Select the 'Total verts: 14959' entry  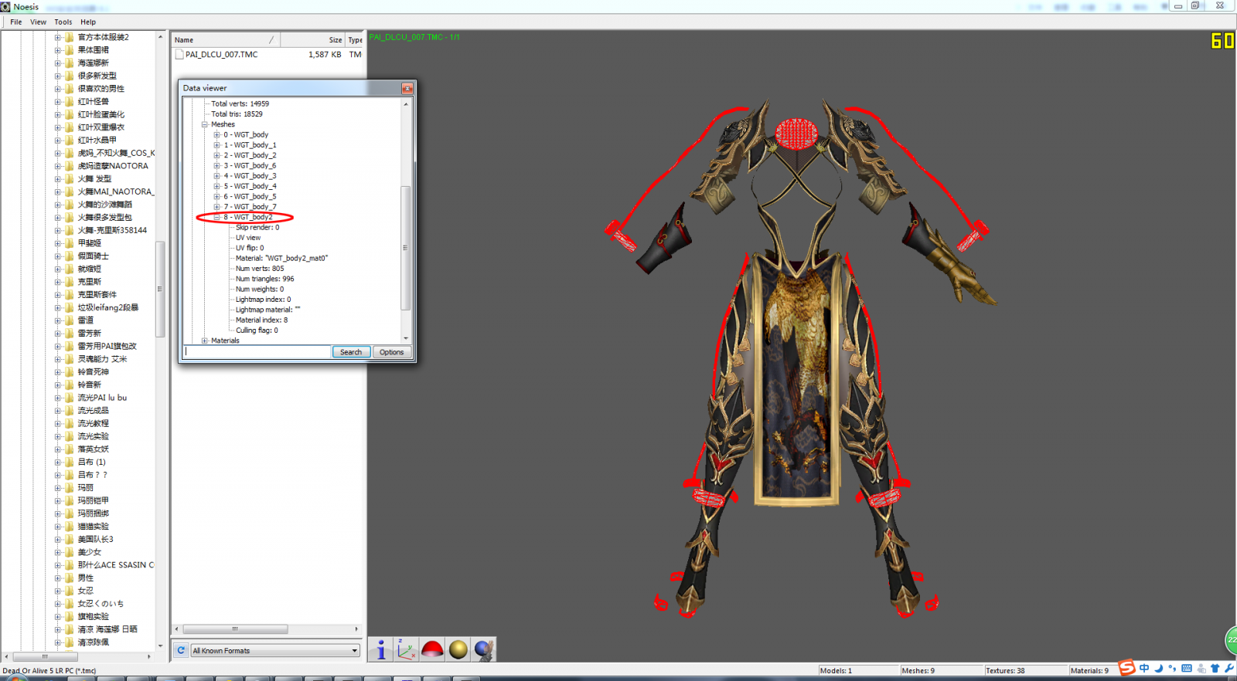coord(240,103)
